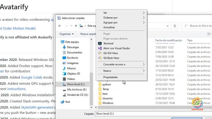Sort by the Tipo column header

pos(190,40)
